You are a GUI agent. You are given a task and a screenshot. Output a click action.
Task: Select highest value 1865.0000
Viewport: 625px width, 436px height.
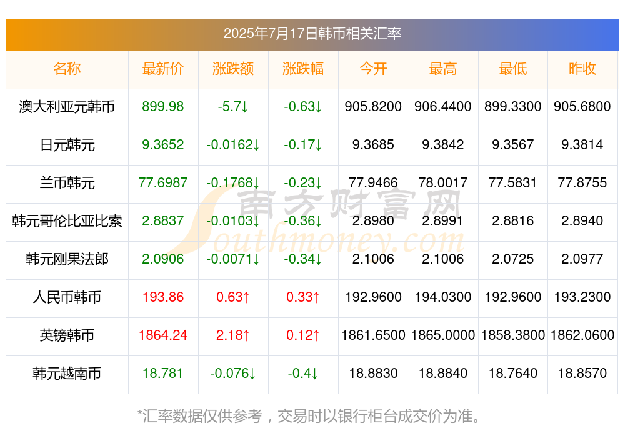tap(443, 335)
